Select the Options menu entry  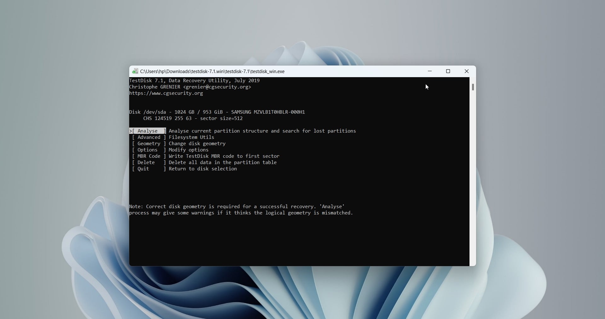coord(147,150)
